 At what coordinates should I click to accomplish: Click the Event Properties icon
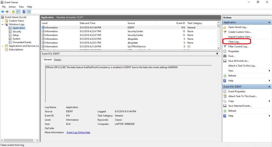coord(225,92)
